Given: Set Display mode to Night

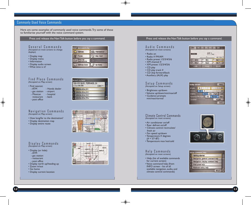Looking at the screenshot, I should coord(216,94).
